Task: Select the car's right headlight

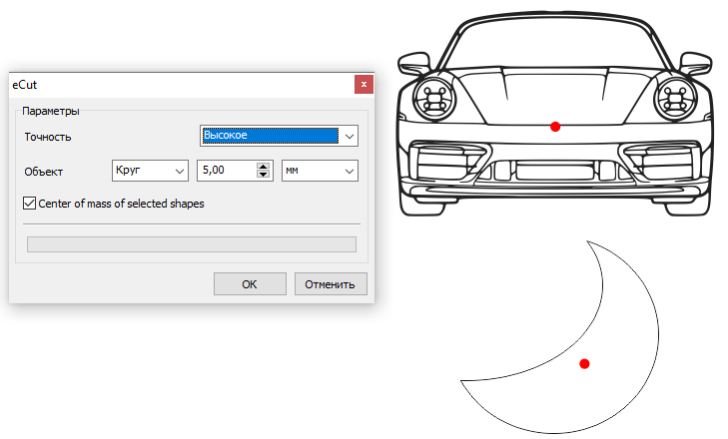Action: [675, 99]
